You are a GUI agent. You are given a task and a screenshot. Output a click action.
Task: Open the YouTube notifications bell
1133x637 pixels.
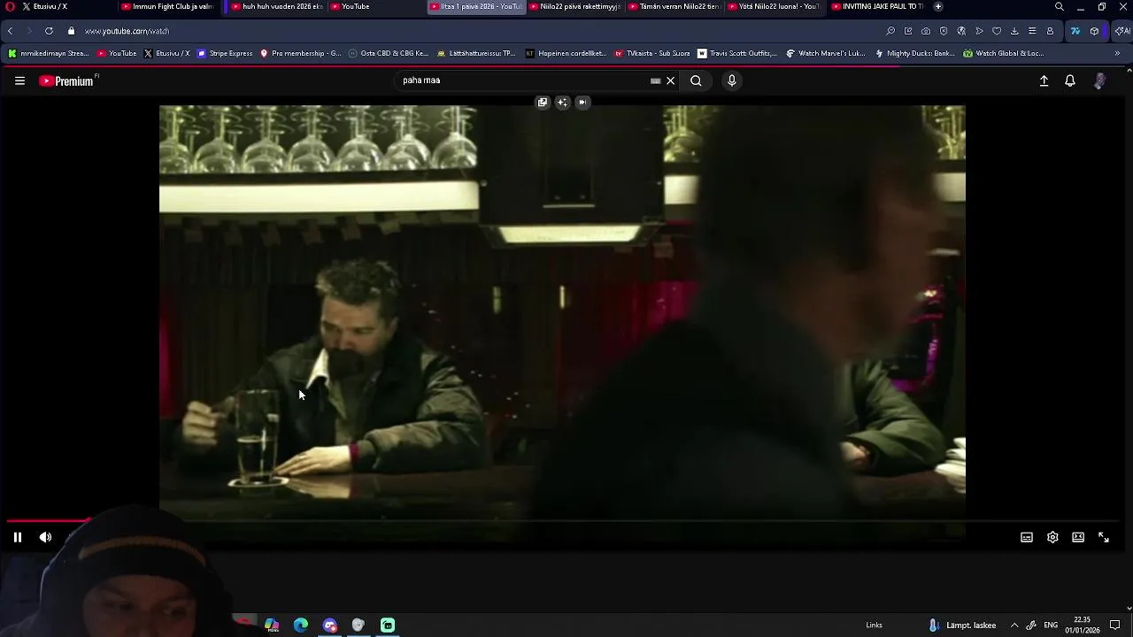1070,81
